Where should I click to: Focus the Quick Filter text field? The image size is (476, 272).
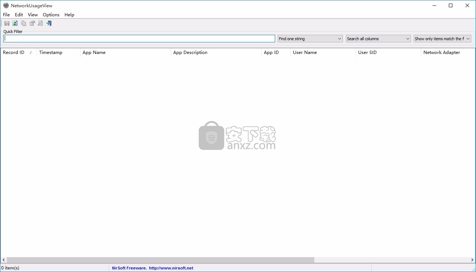139,38
